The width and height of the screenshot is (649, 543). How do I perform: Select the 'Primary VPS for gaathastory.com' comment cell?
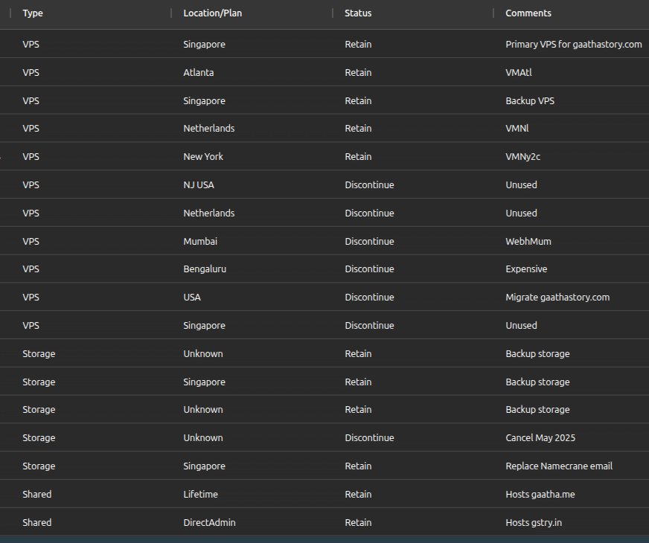(x=574, y=44)
